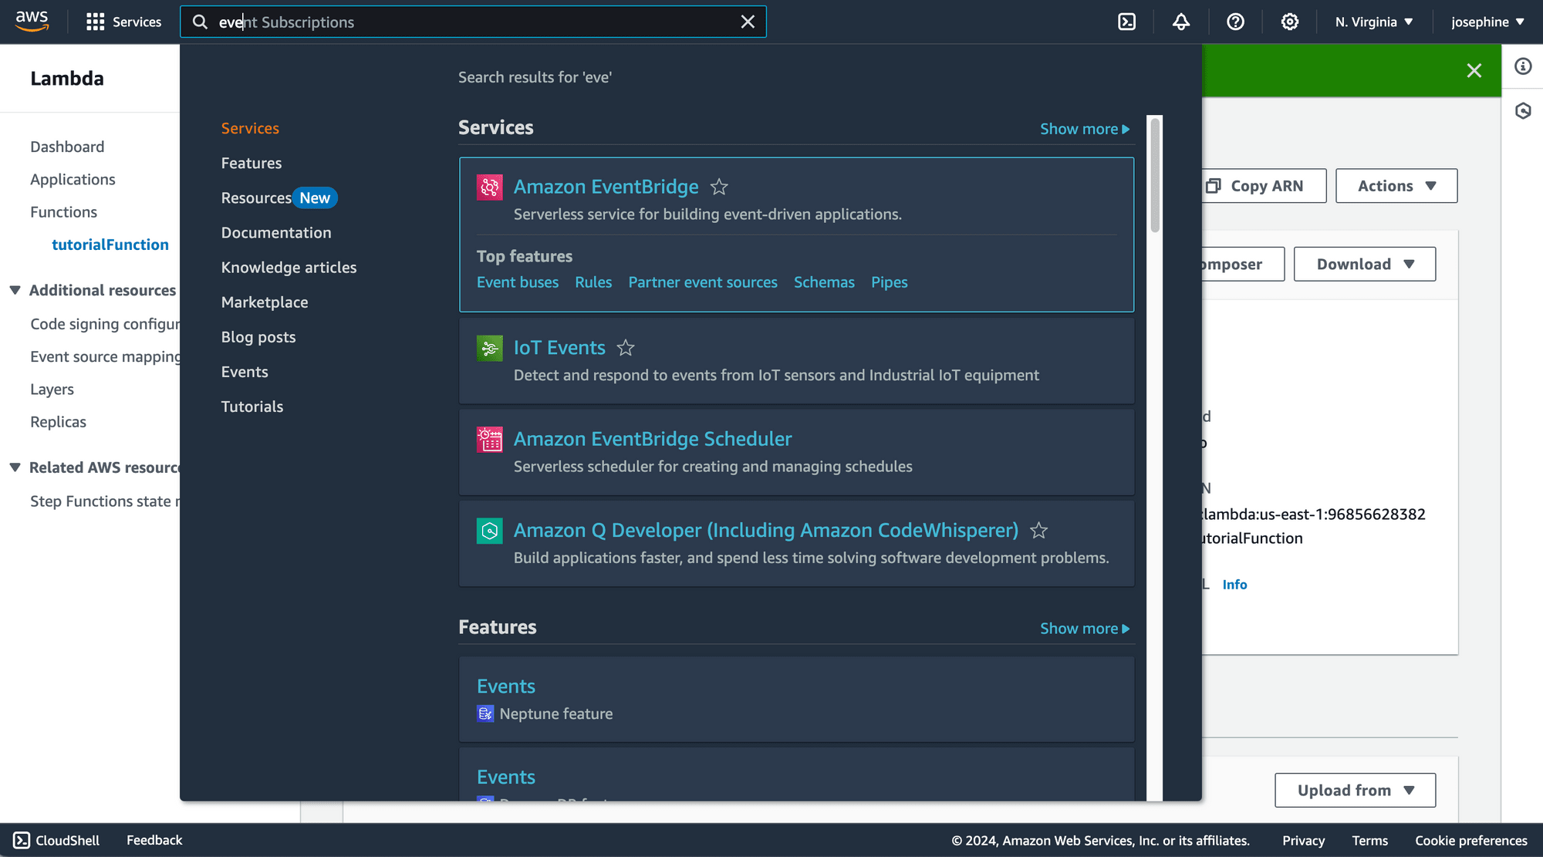Show more Services results
Viewport: 1543px width, 857px height.
click(x=1085, y=129)
